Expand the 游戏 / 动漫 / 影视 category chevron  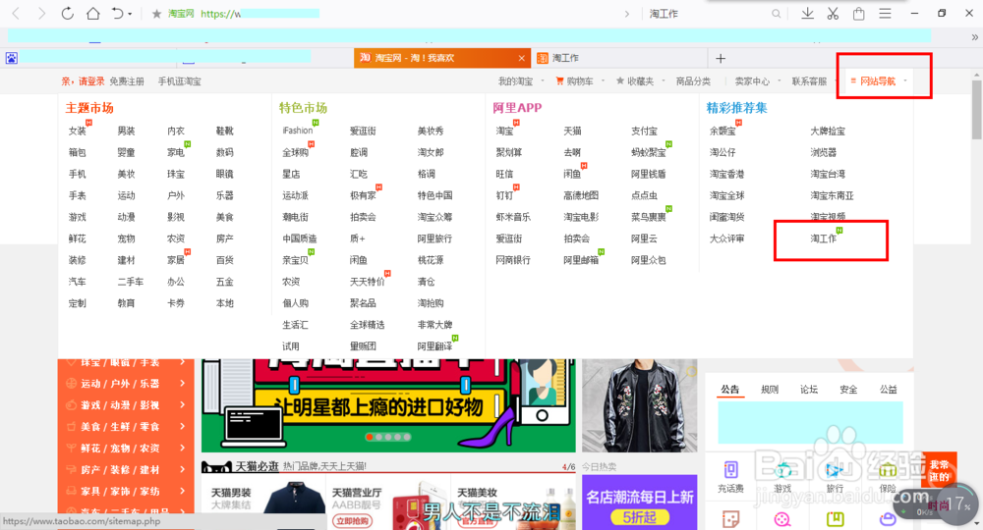click(x=183, y=404)
